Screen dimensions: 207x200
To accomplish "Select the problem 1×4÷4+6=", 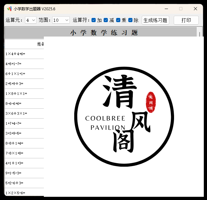I will pos(15,54).
